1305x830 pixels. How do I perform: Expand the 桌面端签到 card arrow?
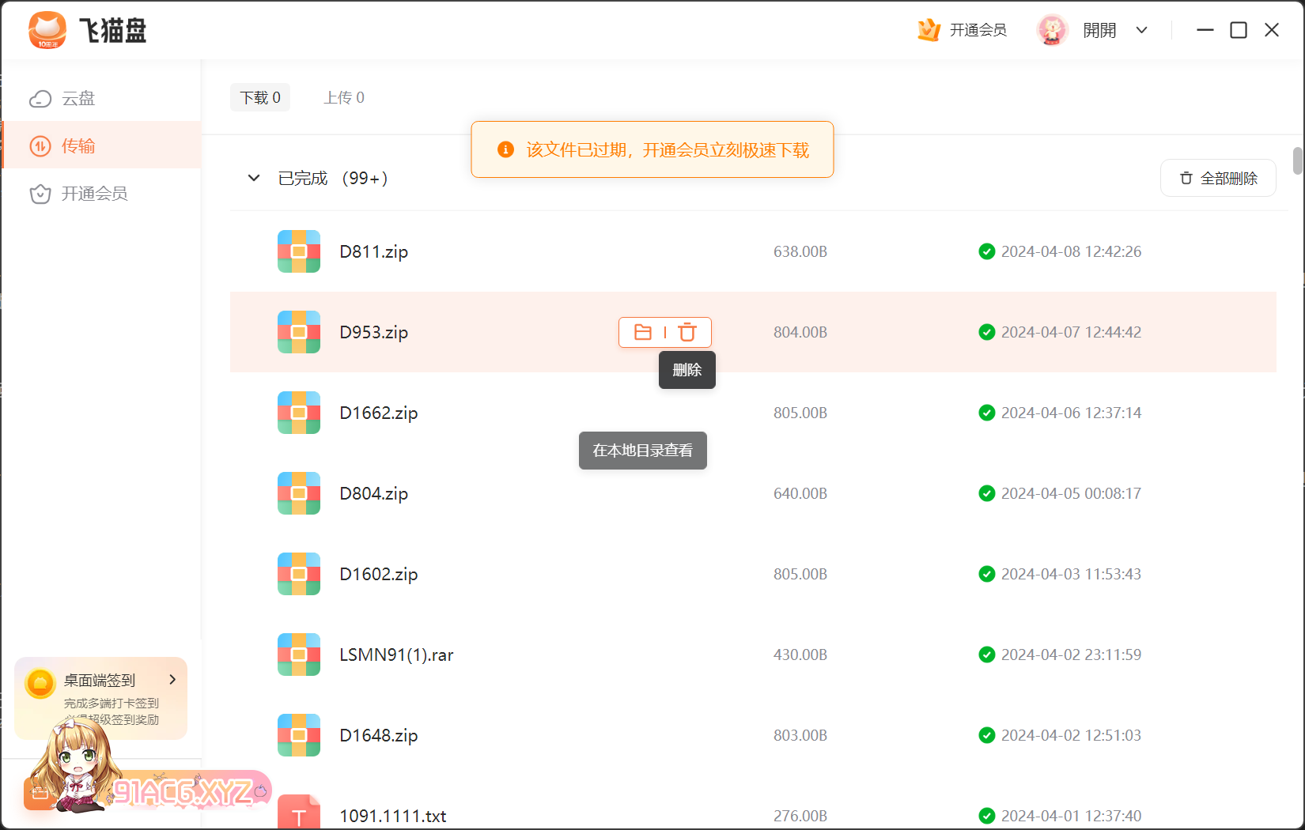[172, 680]
